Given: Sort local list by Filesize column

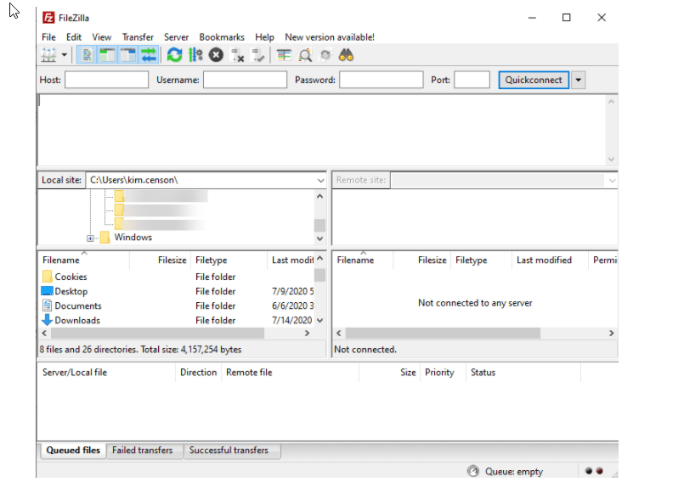Looking at the screenshot, I should [x=161, y=260].
